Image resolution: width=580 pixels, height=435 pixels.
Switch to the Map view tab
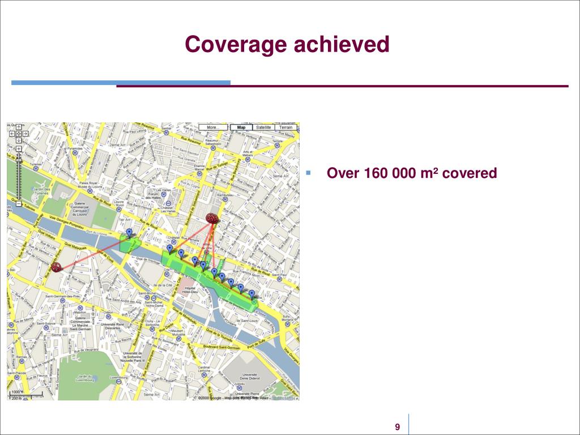241,127
